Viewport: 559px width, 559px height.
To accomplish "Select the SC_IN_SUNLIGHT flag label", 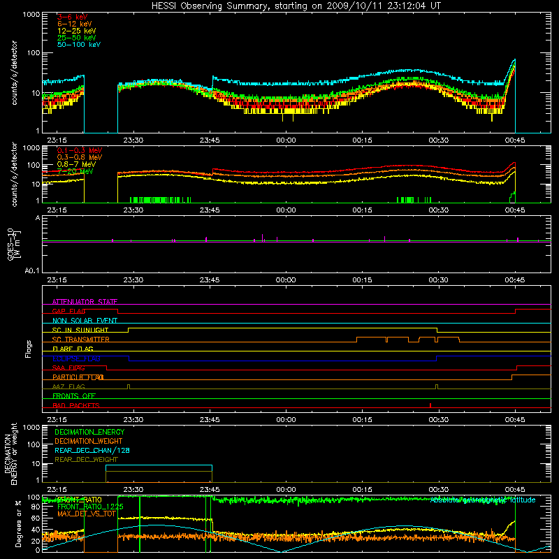I will tap(80, 330).
